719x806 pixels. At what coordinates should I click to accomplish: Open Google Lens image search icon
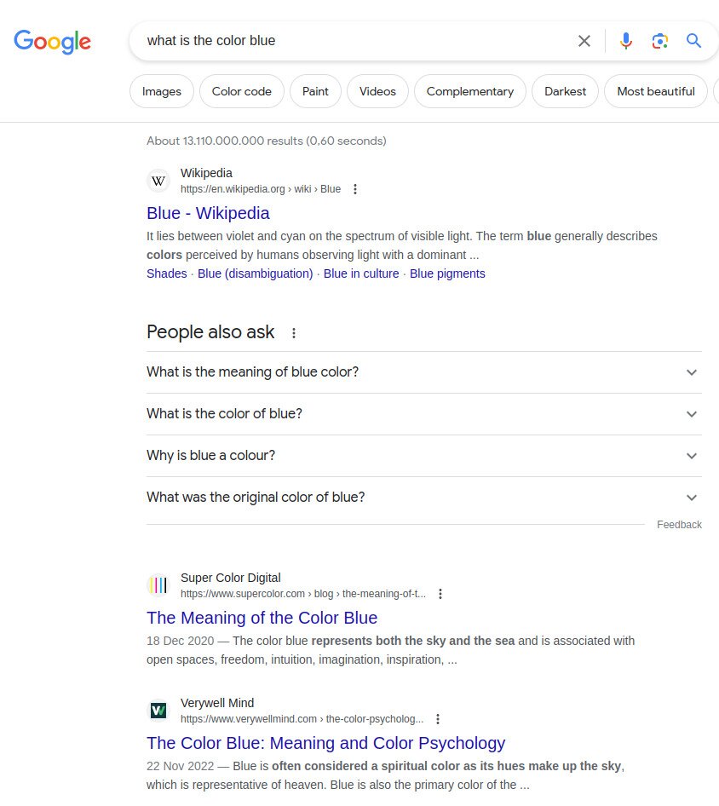(660, 41)
